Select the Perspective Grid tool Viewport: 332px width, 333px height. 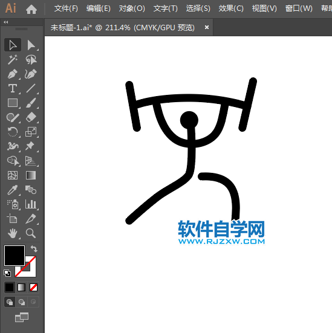31,161
